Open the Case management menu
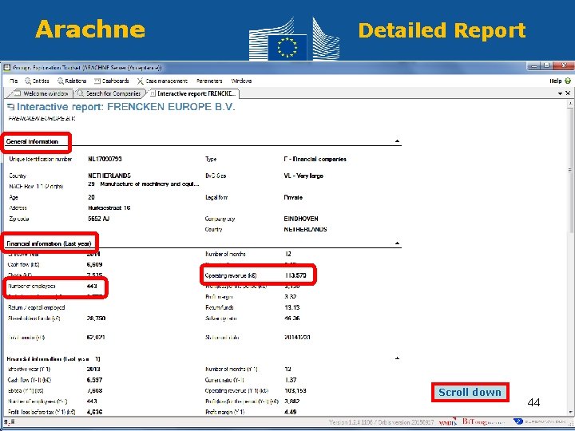The width and height of the screenshot is (575, 431). (x=162, y=81)
